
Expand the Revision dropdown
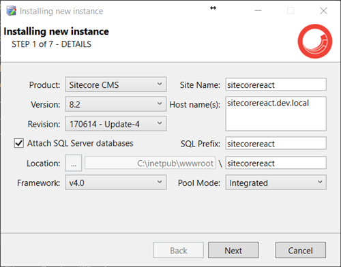(116, 123)
